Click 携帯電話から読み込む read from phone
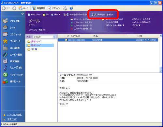 (x=75, y=15)
